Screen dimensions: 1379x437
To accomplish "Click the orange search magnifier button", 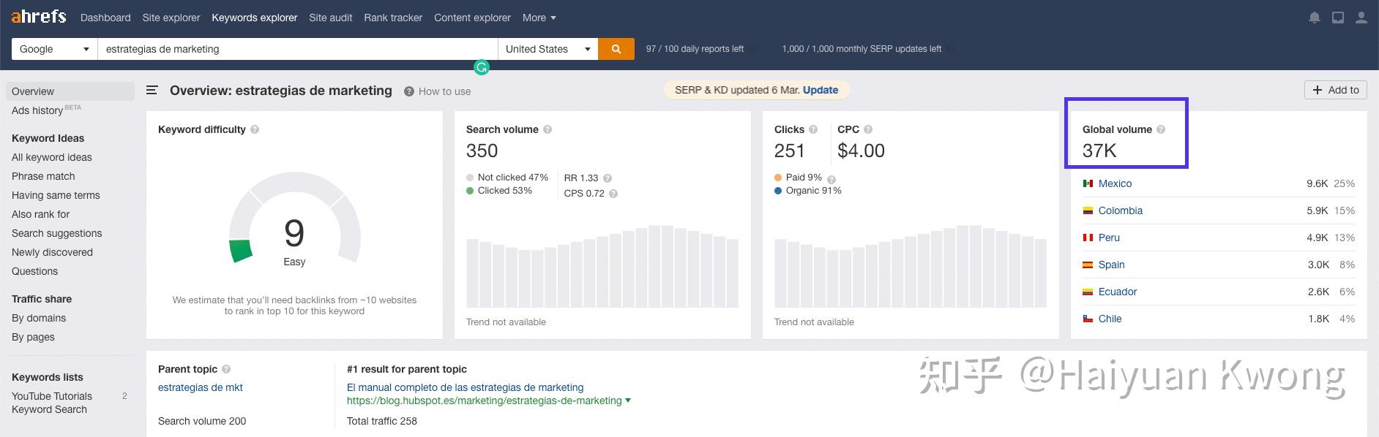I will coord(616,49).
